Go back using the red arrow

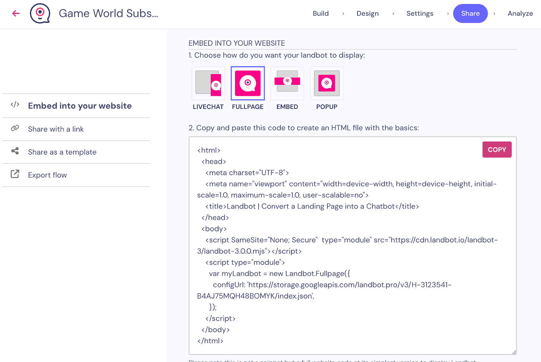tap(16, 14)
